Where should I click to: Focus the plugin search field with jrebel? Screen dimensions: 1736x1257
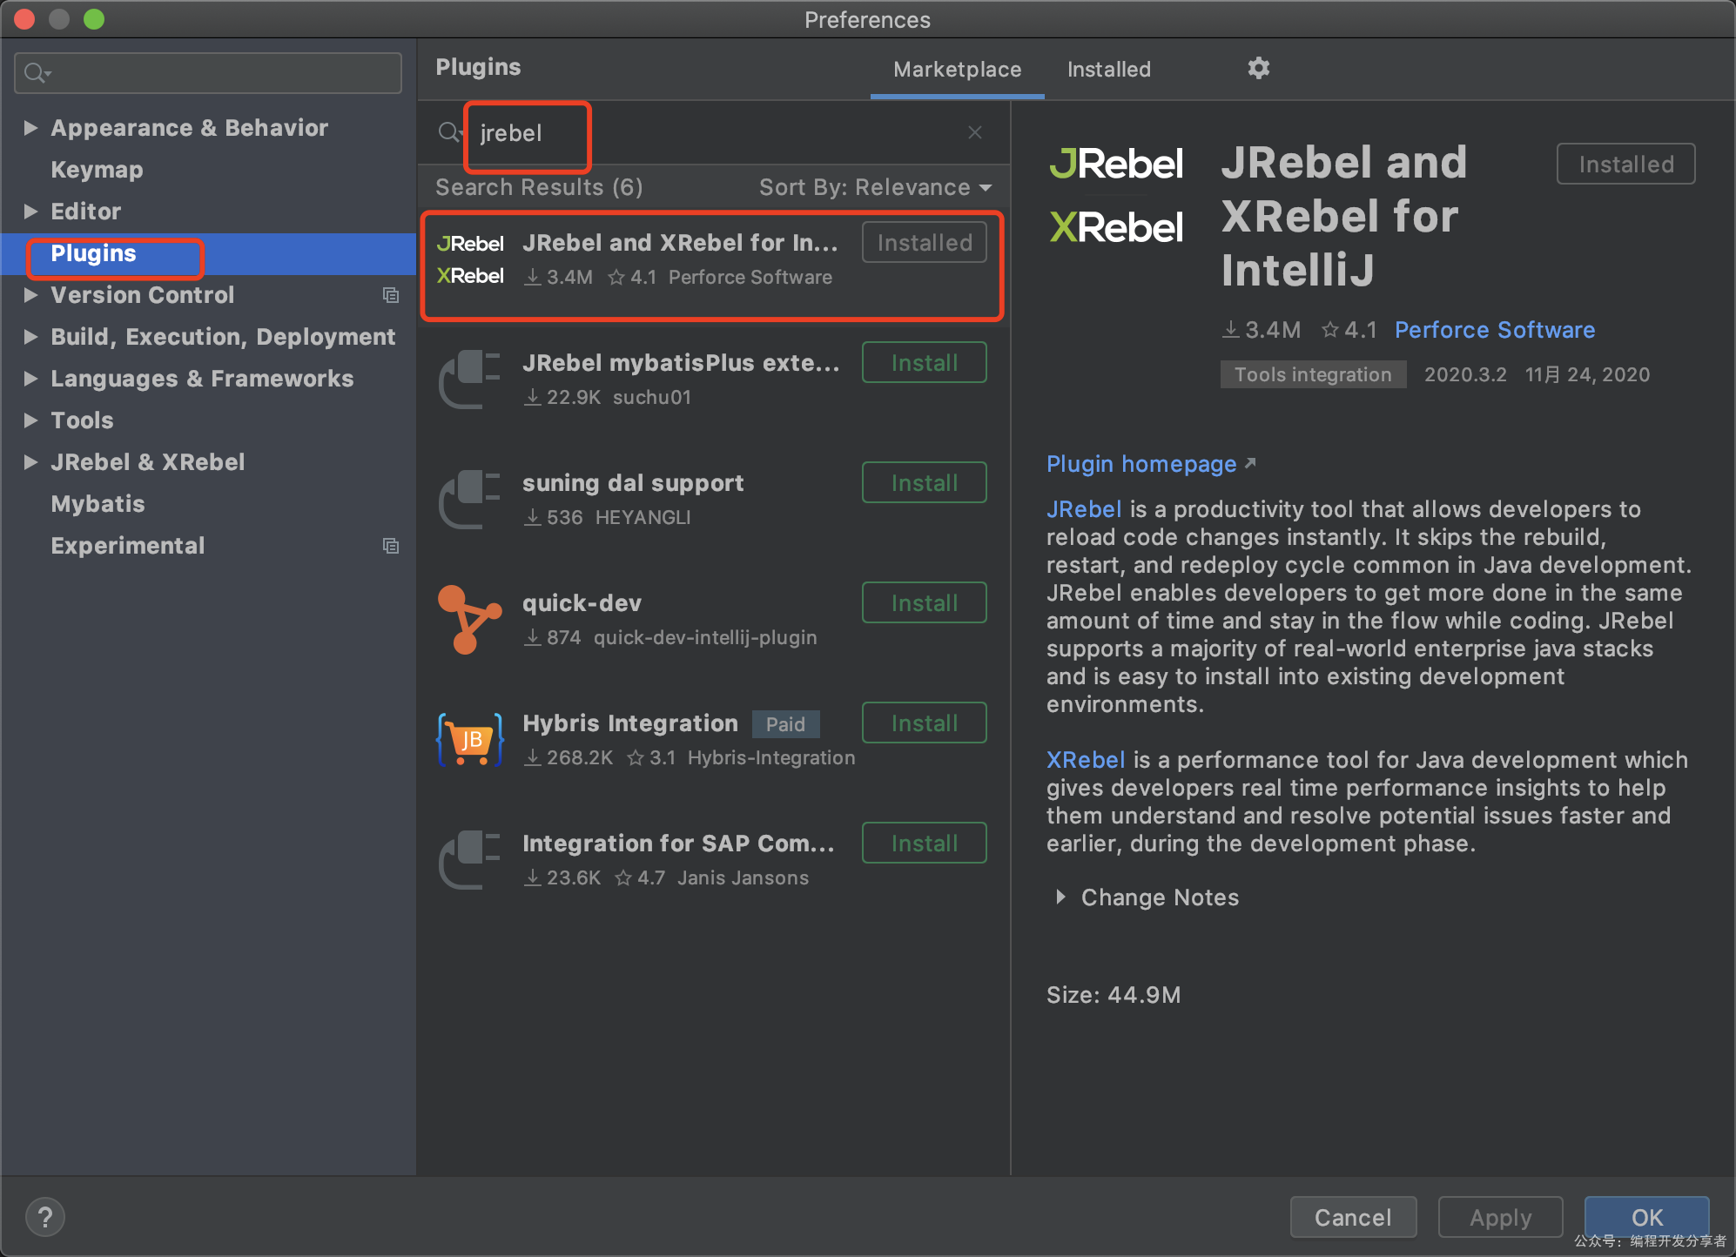pos(714,132)
